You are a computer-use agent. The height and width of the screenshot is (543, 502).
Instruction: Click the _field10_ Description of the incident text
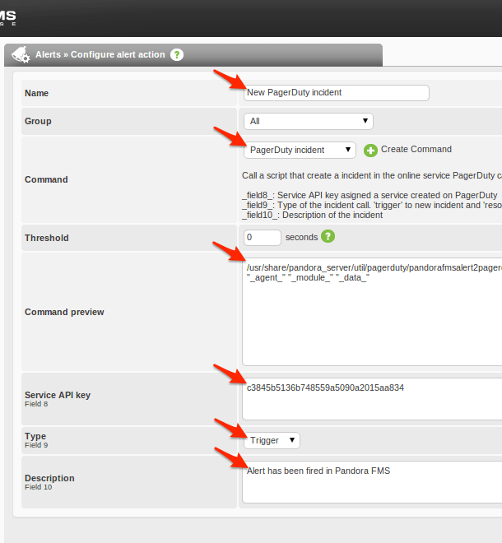312,215
